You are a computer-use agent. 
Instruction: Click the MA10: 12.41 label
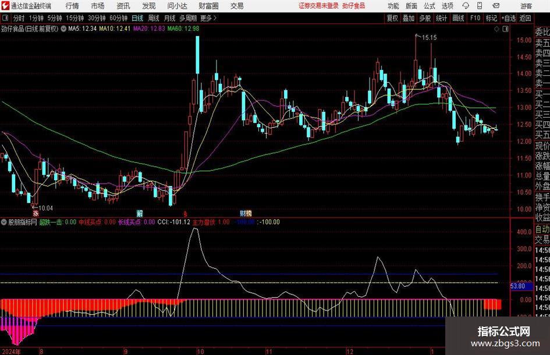click(x=115, y=29)
